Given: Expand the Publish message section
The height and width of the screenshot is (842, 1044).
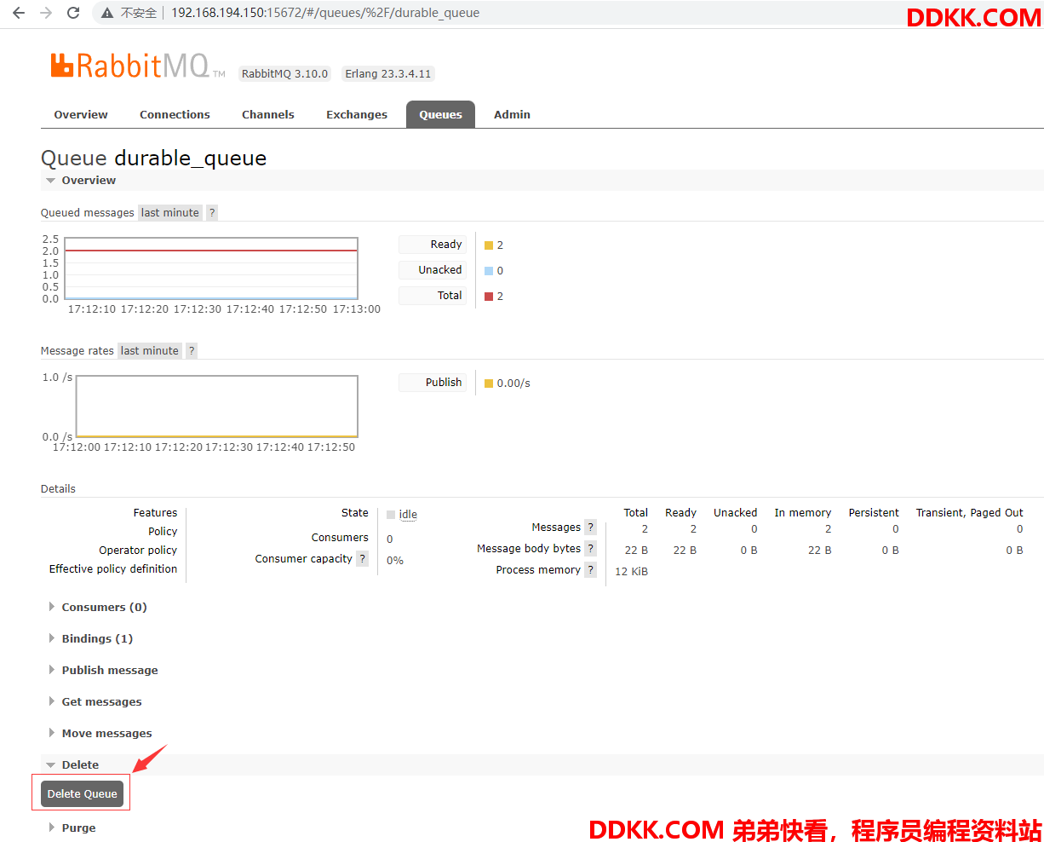Looking at the screenshot, I should (103, 671).
